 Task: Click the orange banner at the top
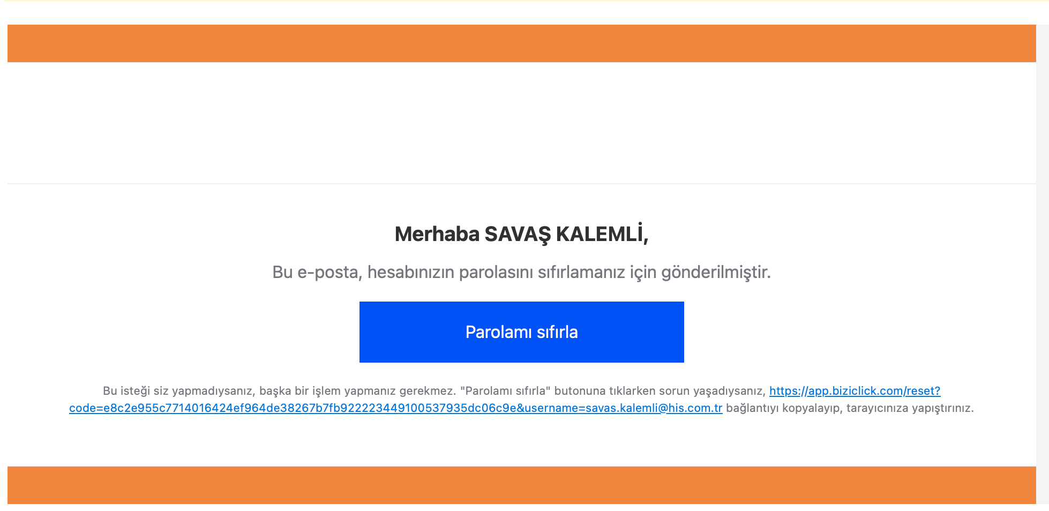click(x=521, y=43)
